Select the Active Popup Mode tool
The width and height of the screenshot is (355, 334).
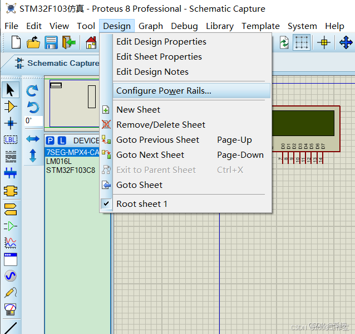coord(11,259)
